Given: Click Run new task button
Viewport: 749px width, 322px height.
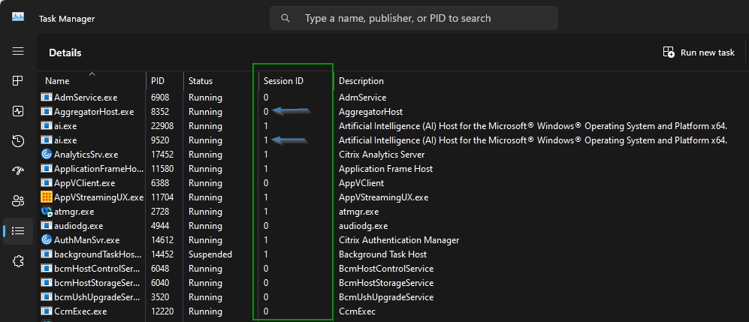Looking at the screenshot, I should click(699, 53).
